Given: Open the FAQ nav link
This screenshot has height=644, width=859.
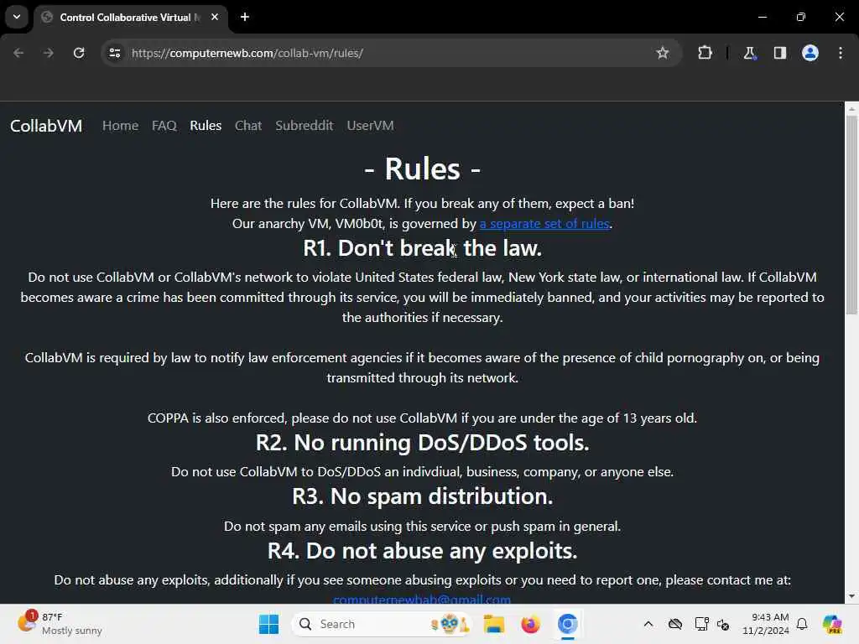Looking at the screenshot, I should [x=164, y=126].
